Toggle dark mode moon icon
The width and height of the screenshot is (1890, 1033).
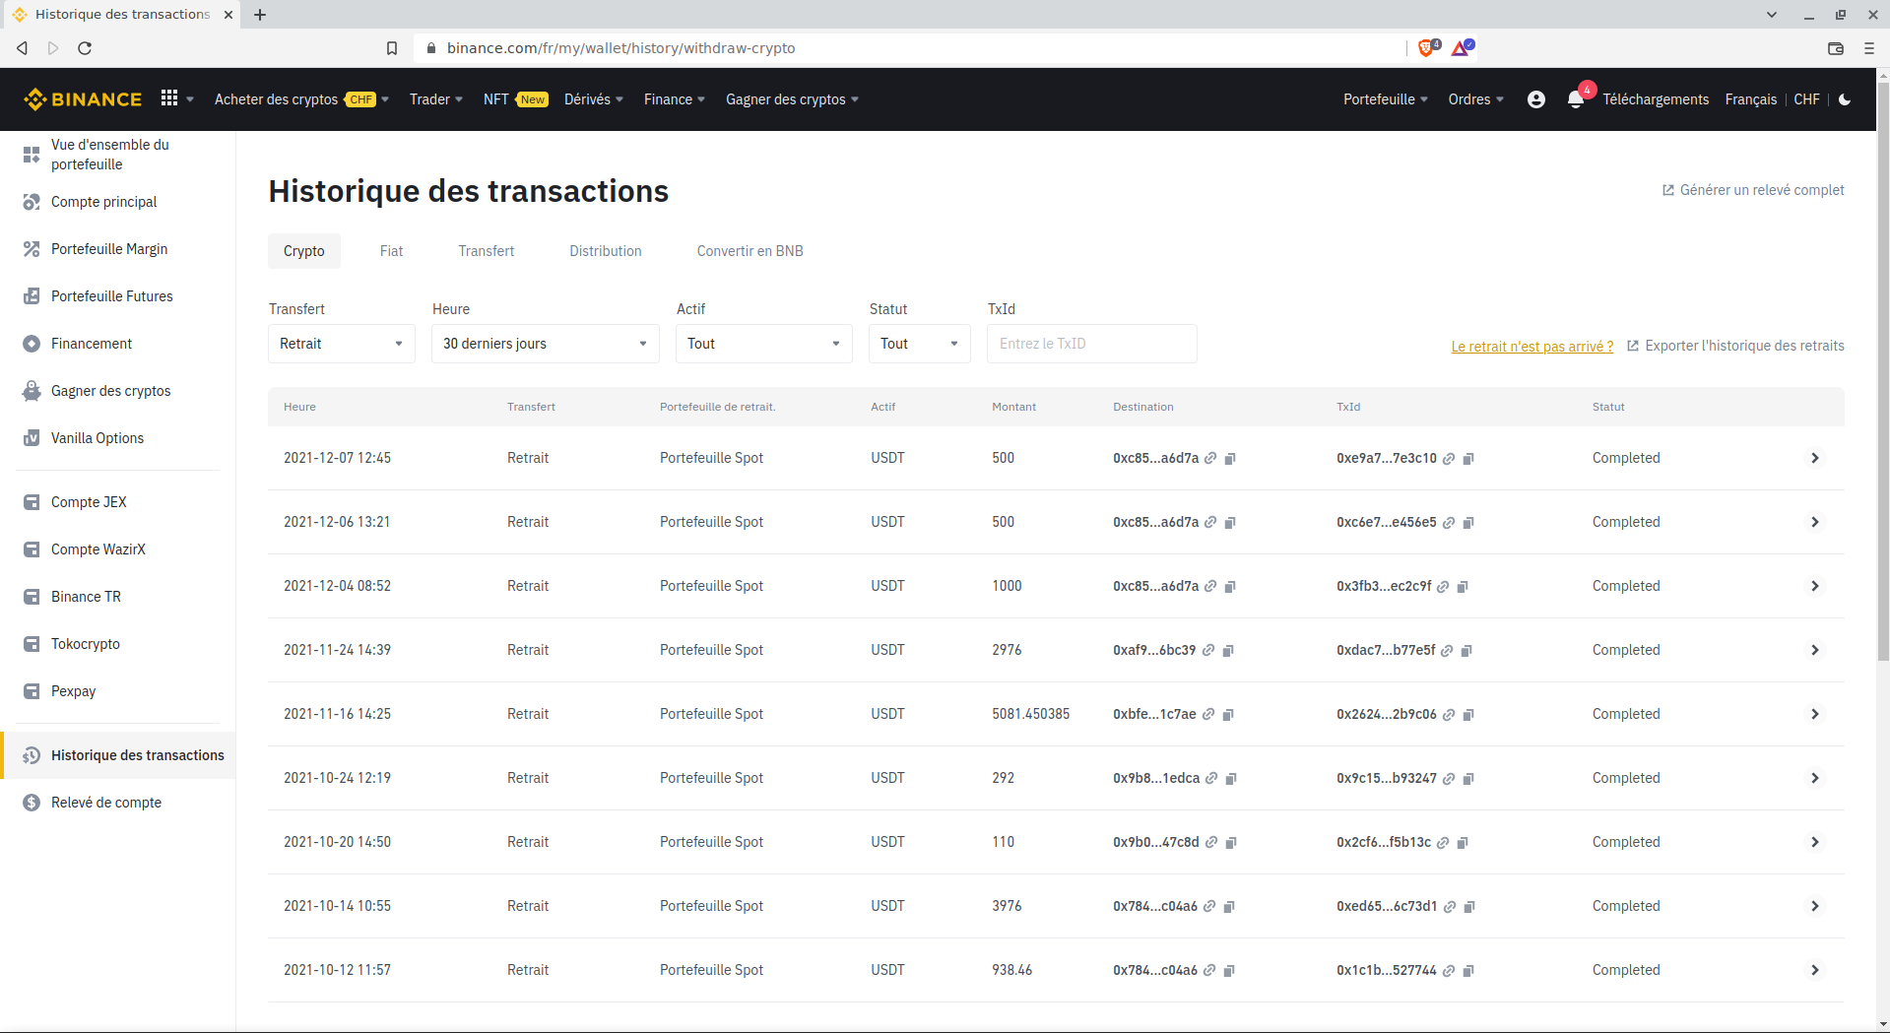coord(1845,99)
